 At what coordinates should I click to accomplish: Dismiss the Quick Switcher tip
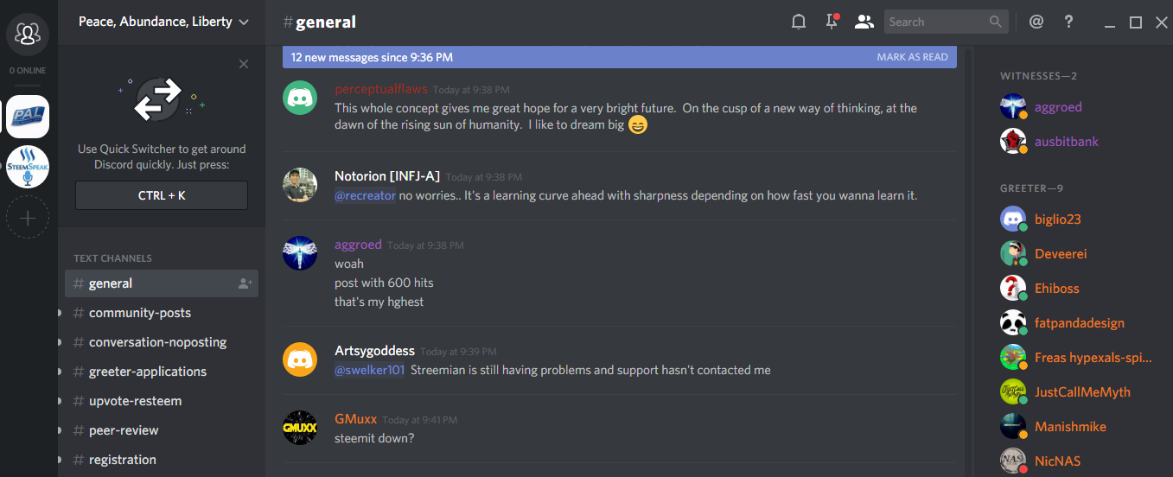[x=244, y=64]
